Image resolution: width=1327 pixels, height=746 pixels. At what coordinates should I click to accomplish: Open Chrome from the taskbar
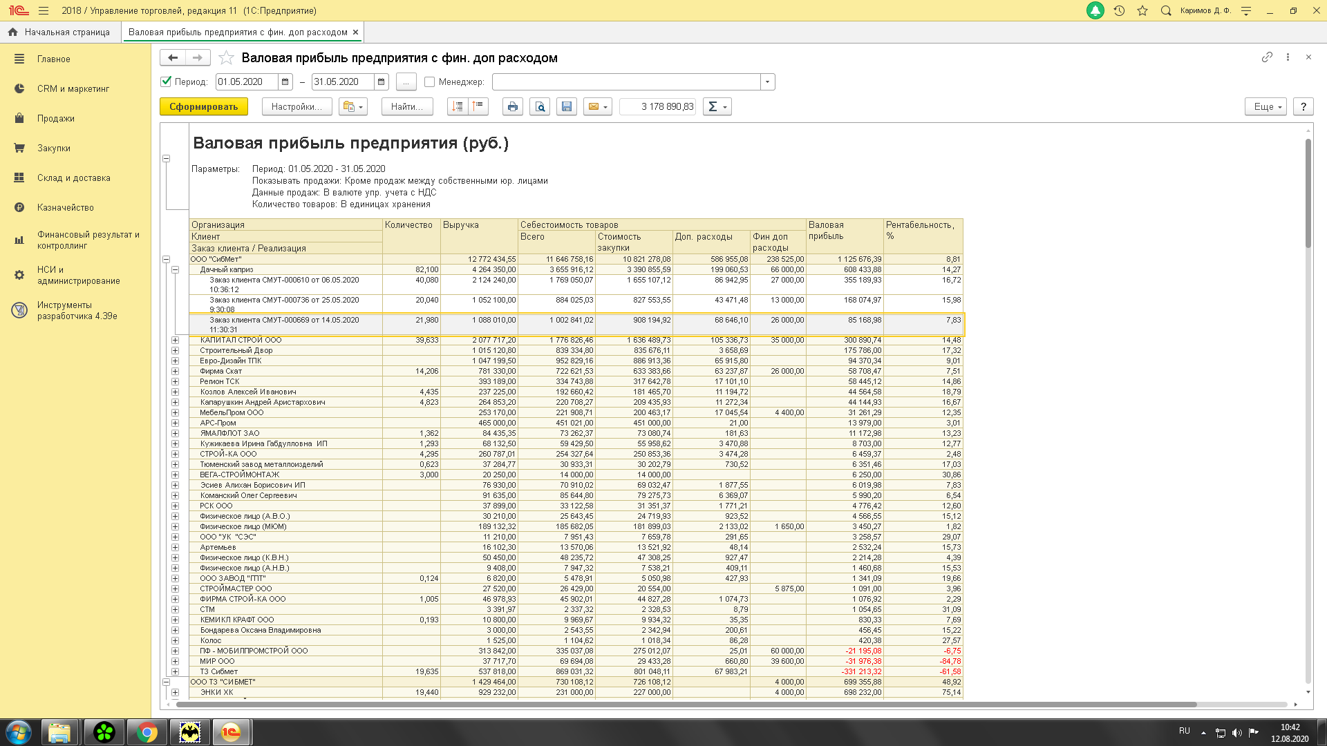click(x=147, y=732)
